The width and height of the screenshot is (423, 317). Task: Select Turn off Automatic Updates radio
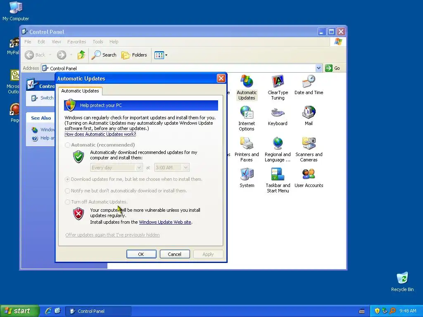tap(67, 202)
